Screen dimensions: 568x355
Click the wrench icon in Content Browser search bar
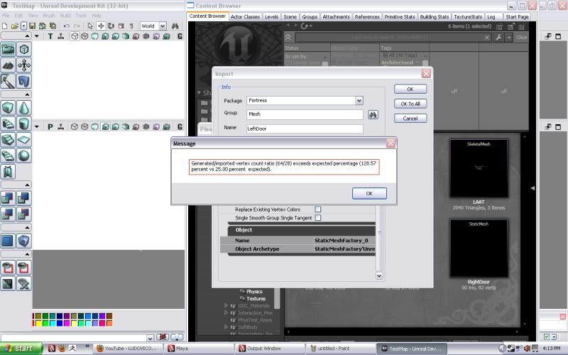[499, 37]
